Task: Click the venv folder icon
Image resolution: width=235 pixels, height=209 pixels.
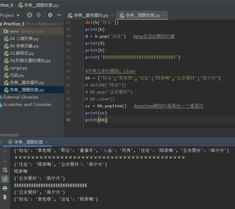Action: pyautogui.click(x=6, y=31)
